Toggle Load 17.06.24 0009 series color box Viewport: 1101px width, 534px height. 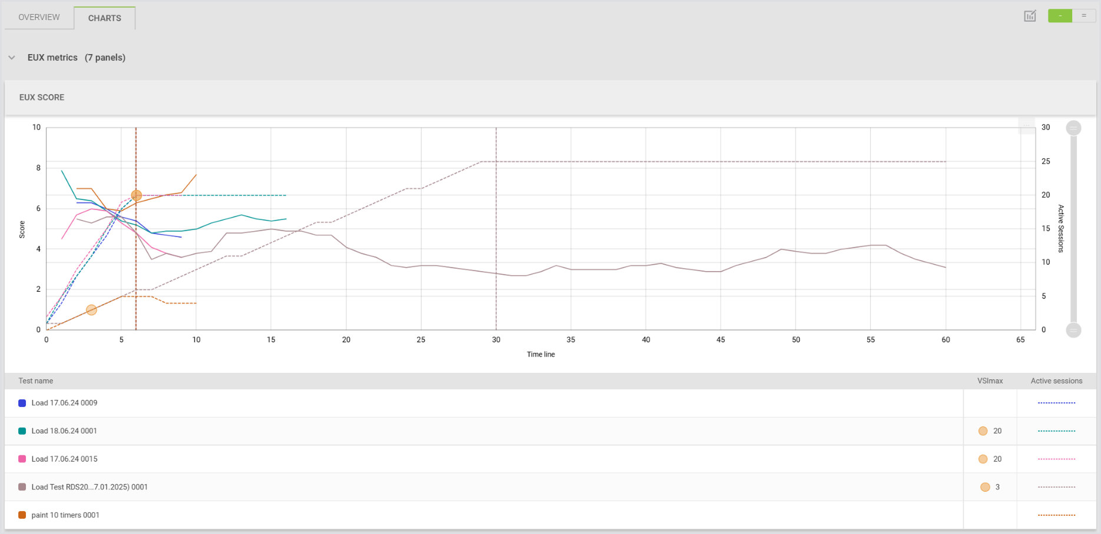[22, 403]
